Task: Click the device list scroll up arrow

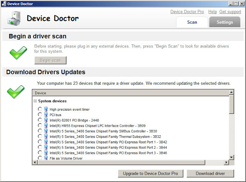Action: [x=231, y=92]
